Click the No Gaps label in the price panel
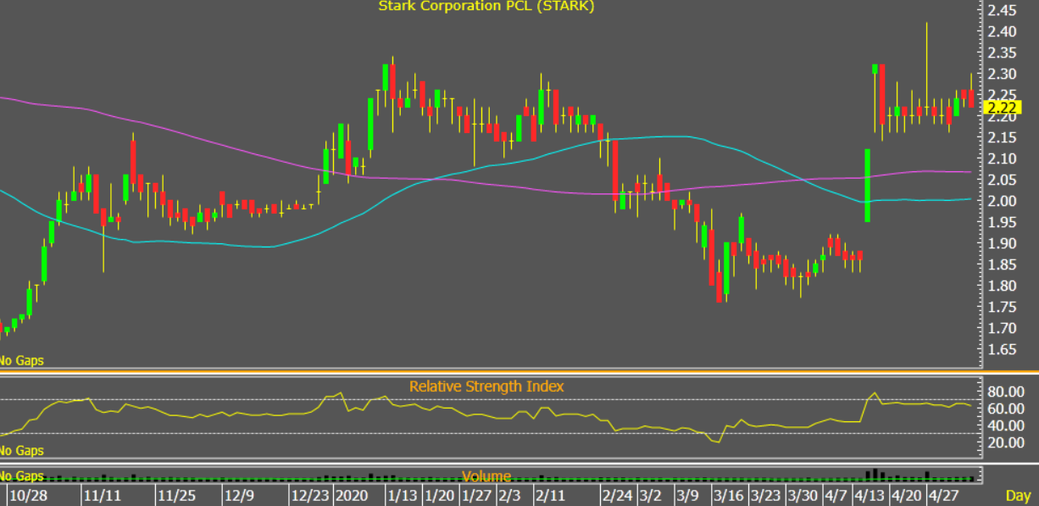 click(21, 360)
